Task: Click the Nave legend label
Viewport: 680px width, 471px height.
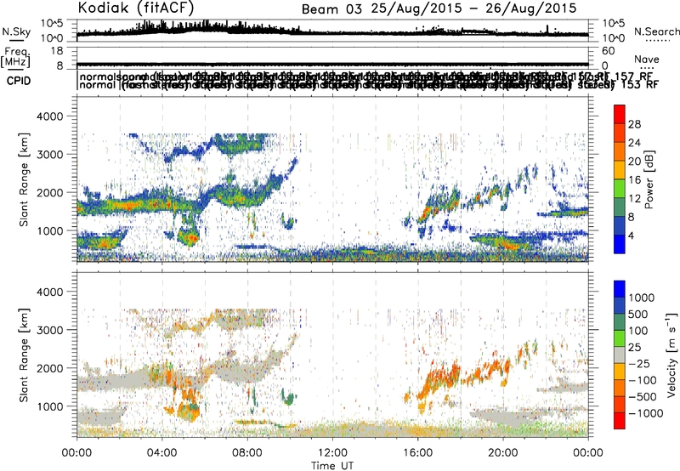Action: 647,60
